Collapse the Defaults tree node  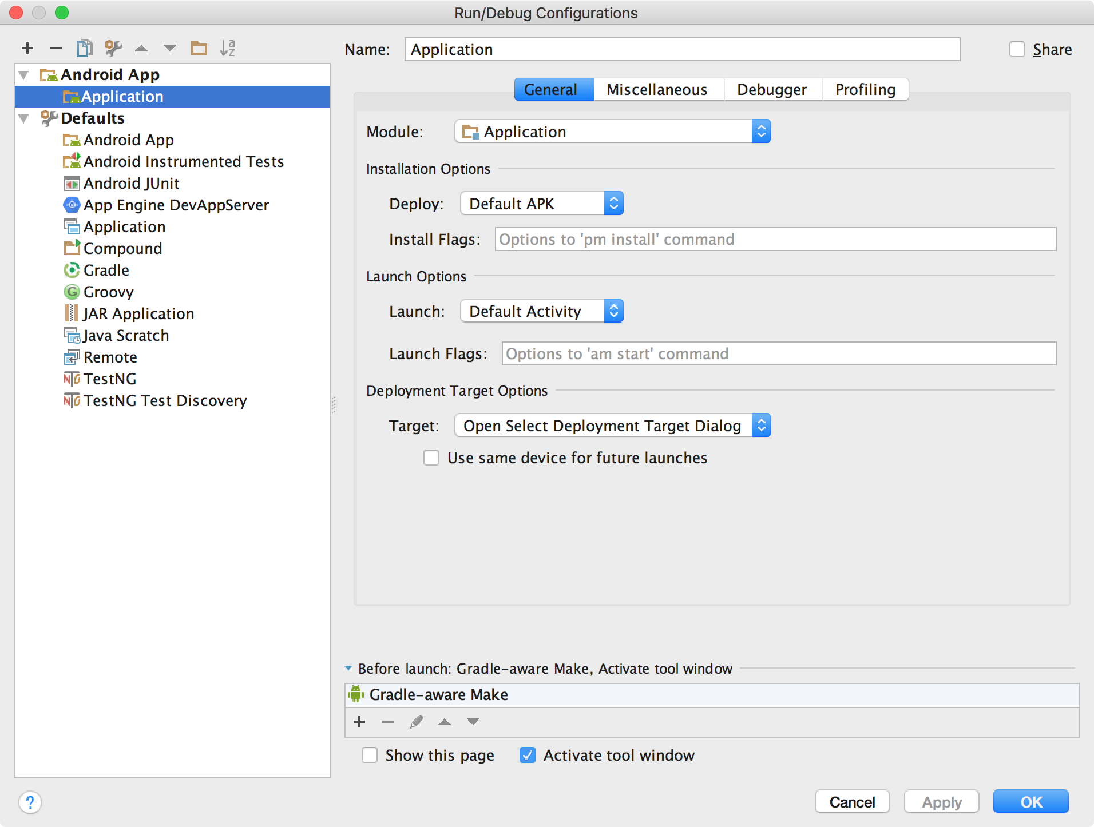(24, 118)
